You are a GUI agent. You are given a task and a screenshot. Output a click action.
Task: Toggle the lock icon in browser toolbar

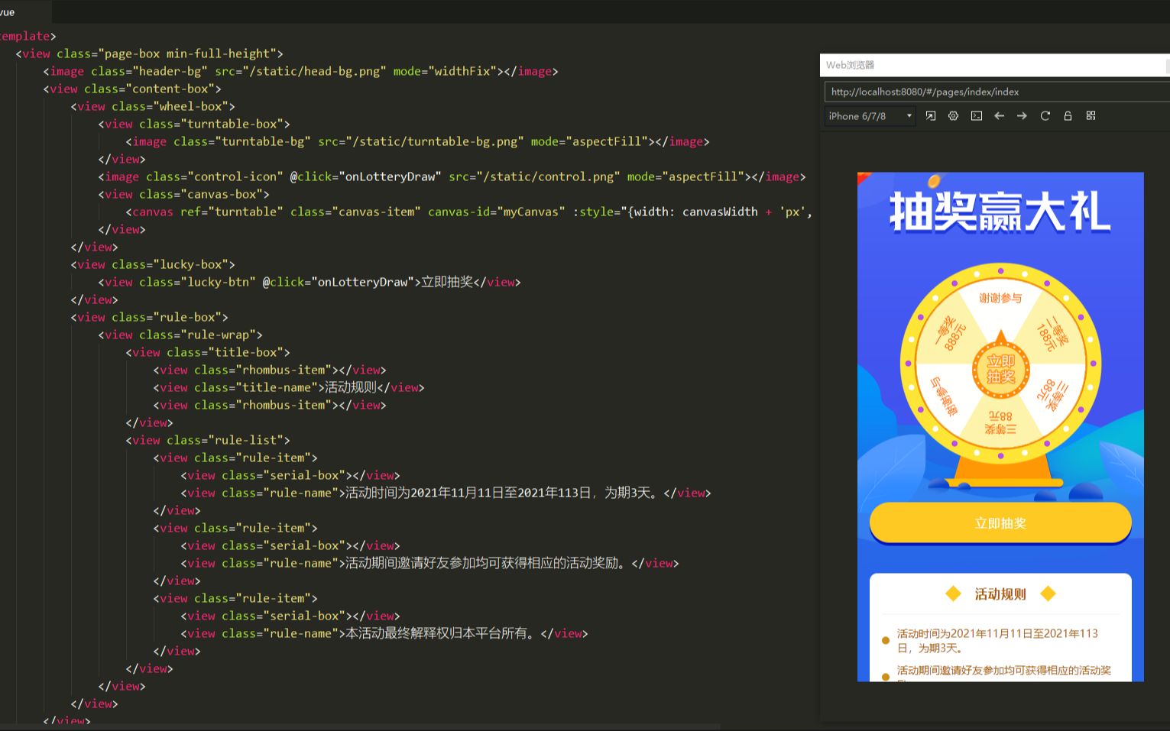click(x=1068, y=116)
